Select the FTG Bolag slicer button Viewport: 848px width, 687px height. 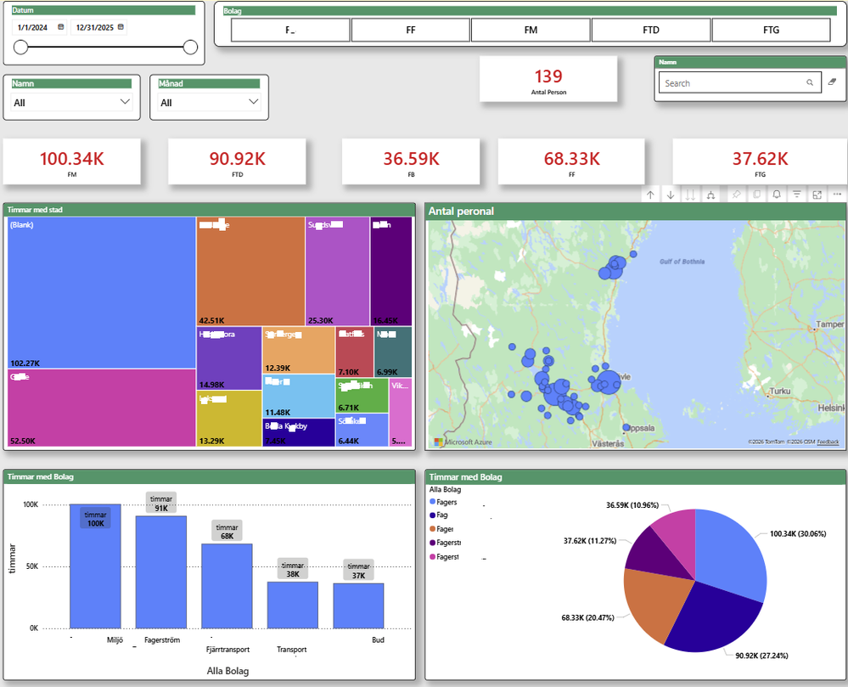coord(772,30)
